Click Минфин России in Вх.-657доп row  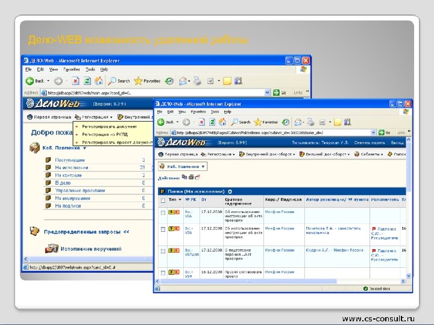[279, 250]
